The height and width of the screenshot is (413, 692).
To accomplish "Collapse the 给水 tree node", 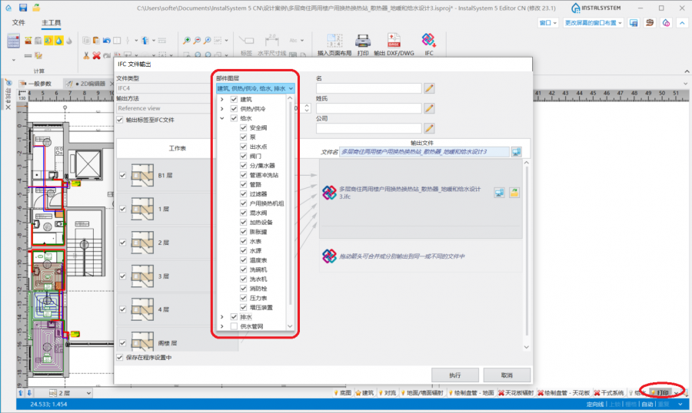I will tap(222, 118).
